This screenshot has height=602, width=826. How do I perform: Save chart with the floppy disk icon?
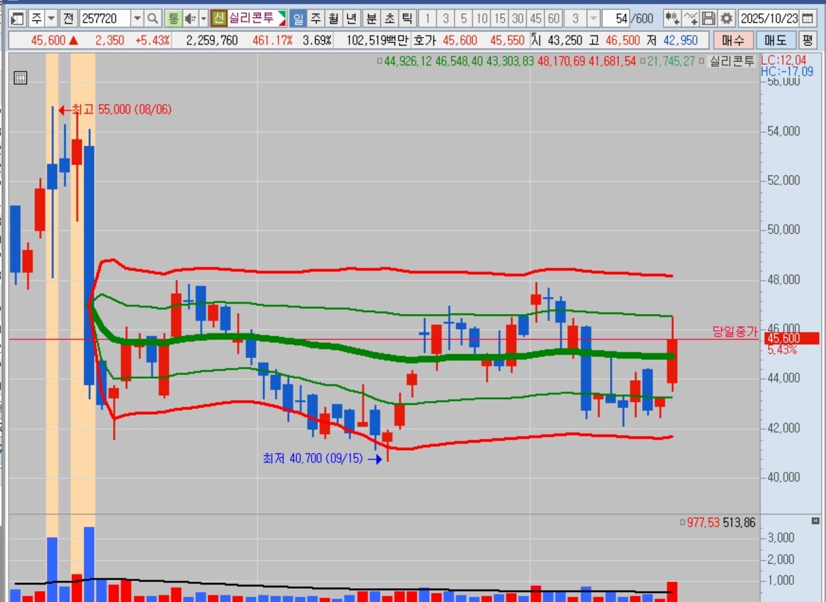pos(709,18)
